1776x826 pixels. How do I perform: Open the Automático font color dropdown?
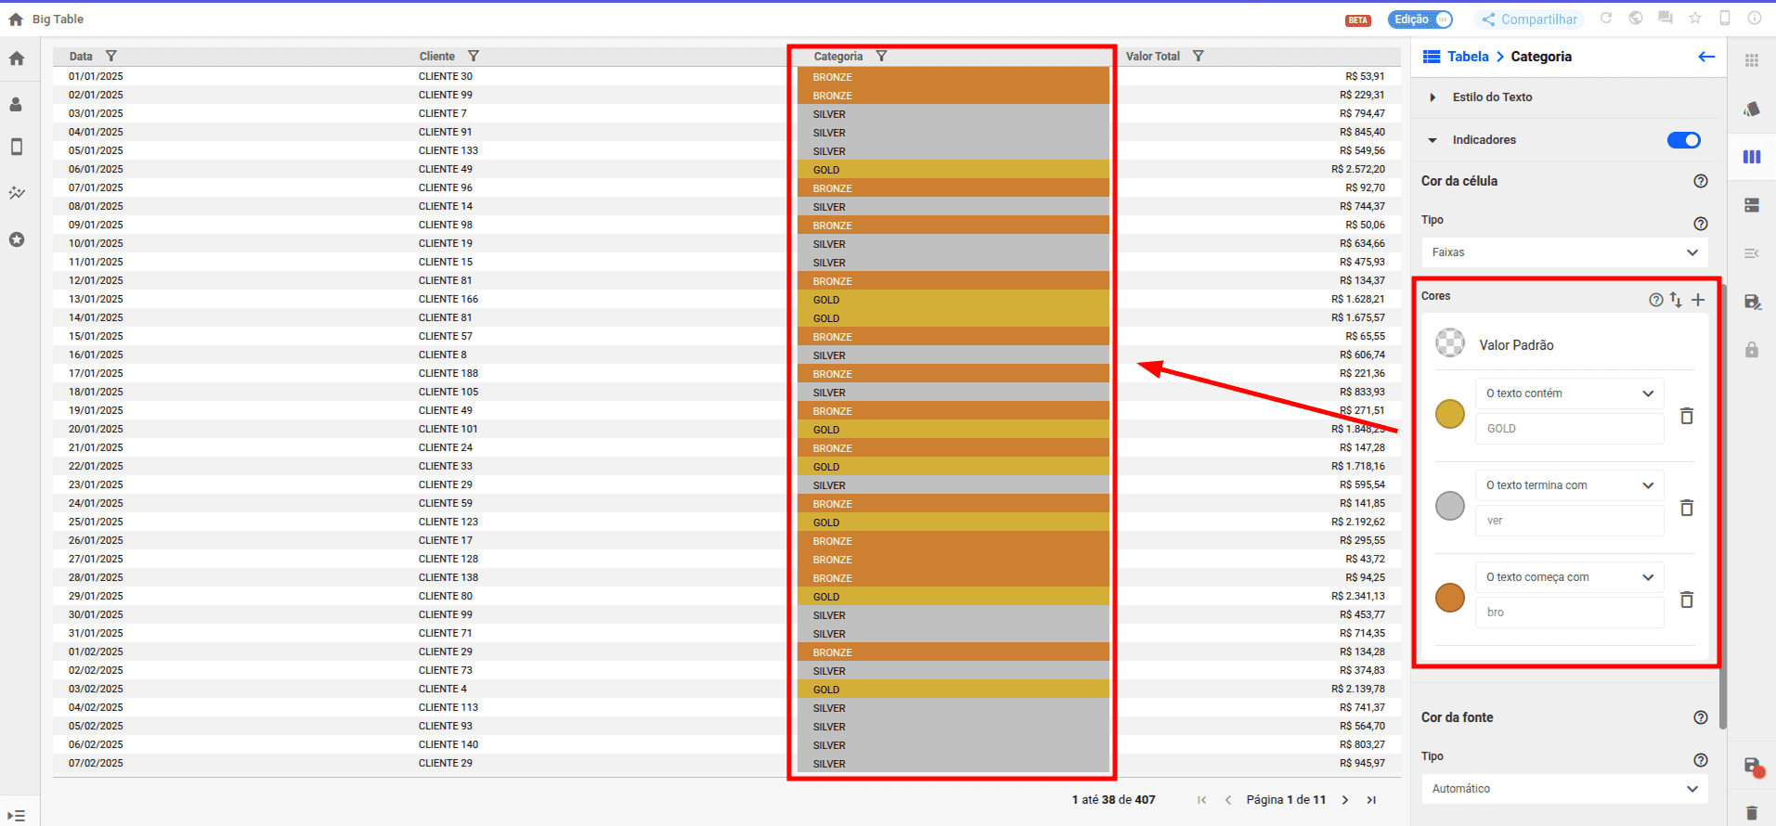click(1564, 789)
